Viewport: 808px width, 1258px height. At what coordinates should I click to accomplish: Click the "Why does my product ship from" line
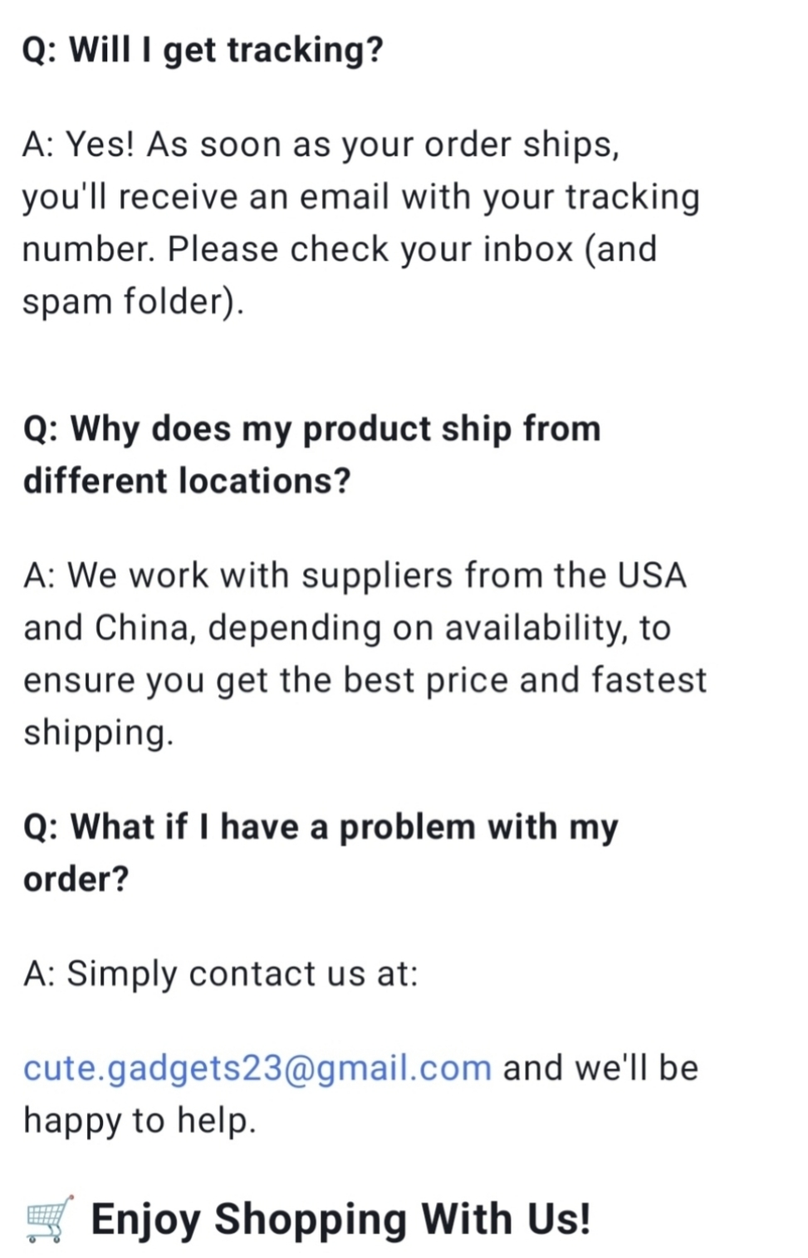pyautogui.click(x=311, y=429)
